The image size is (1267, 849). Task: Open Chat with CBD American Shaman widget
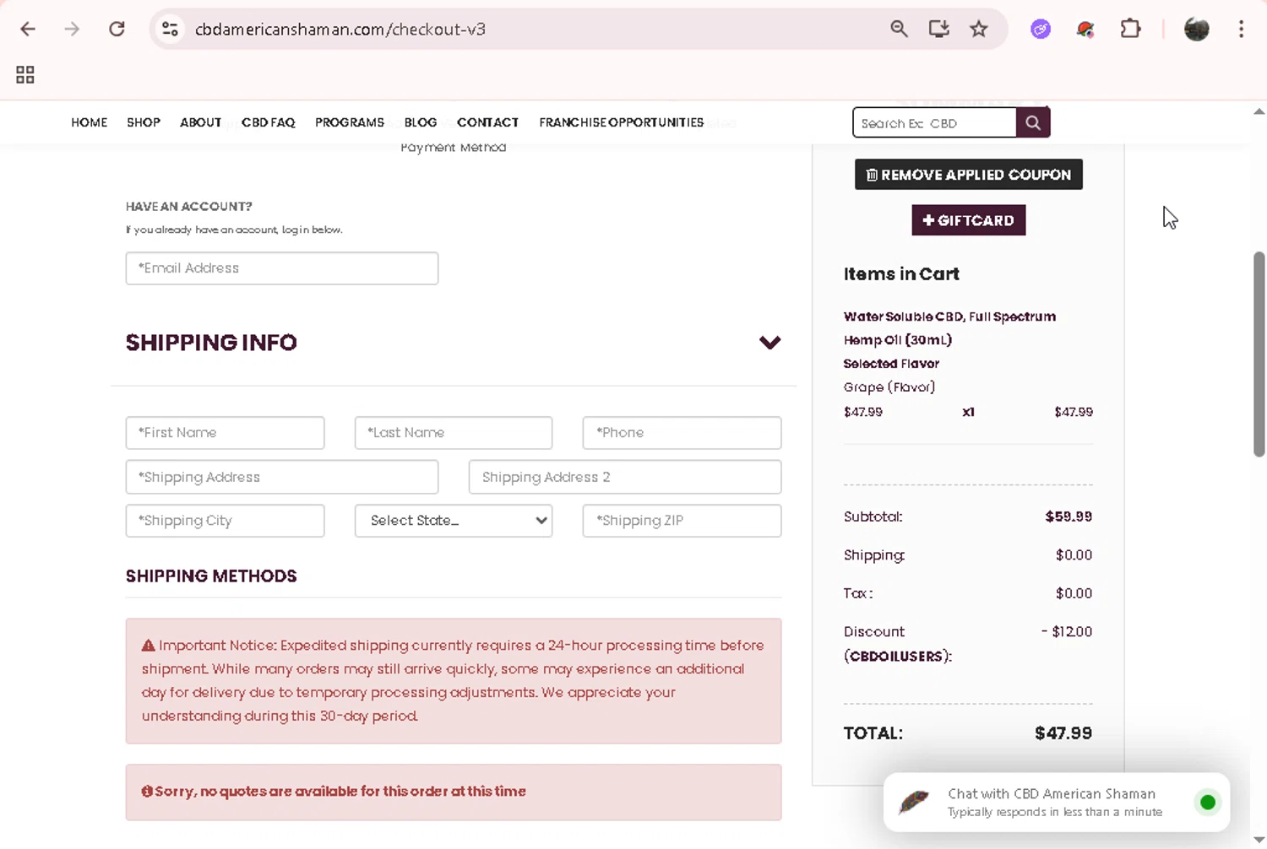(1056, 802)
